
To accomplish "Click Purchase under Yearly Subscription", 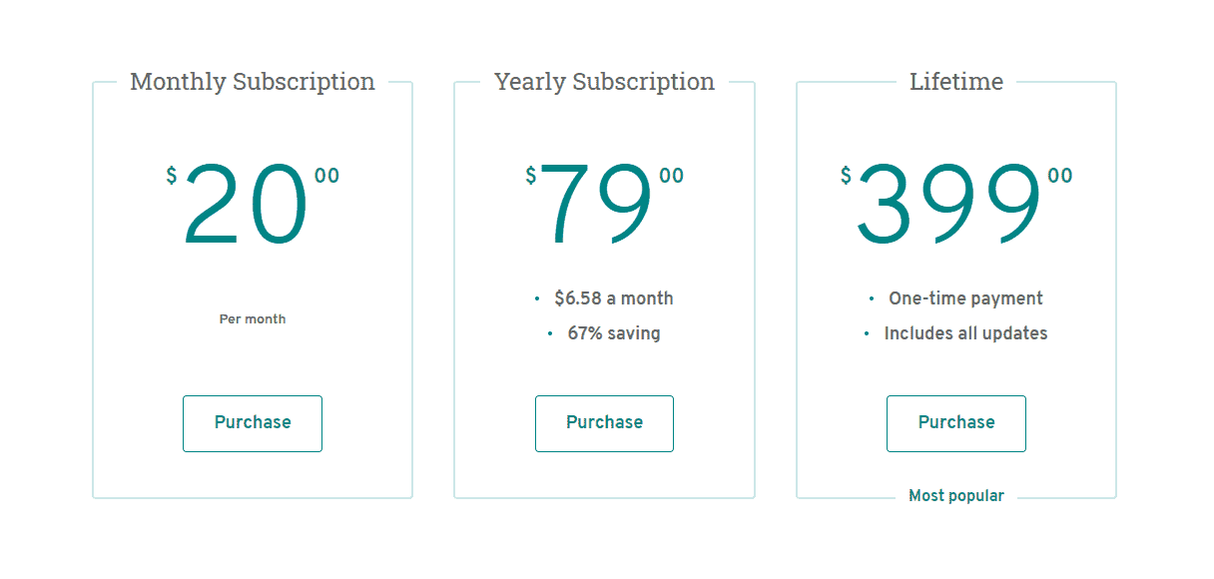I will coord(604,423).
